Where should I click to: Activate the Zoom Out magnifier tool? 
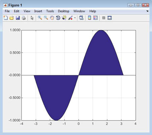point(46,18)
